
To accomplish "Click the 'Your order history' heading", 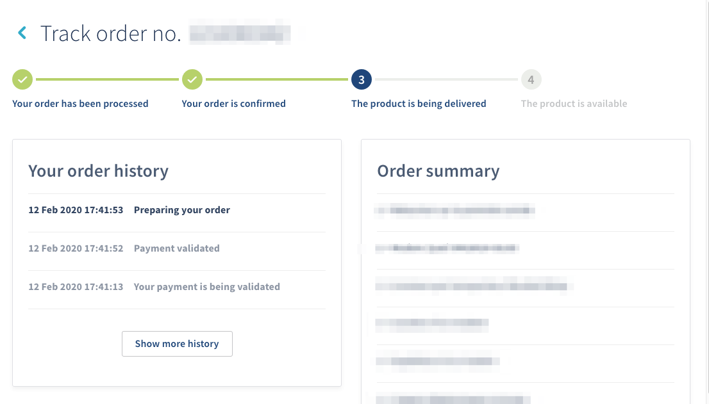I will coord(98,171).
